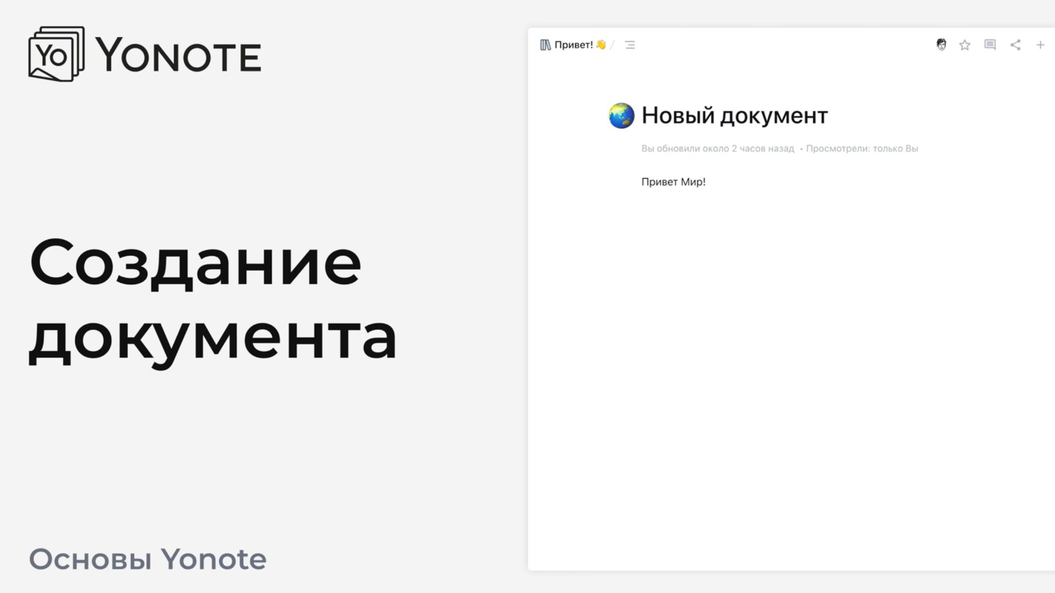
Task: Click the Основы Yonote caption
Action: click(x=148, y=559)
